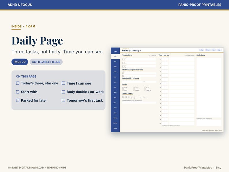The image size is (229, 172).
Task: Tick the "Tomorrow's first task" checkbox
Action: pos(63,100)
